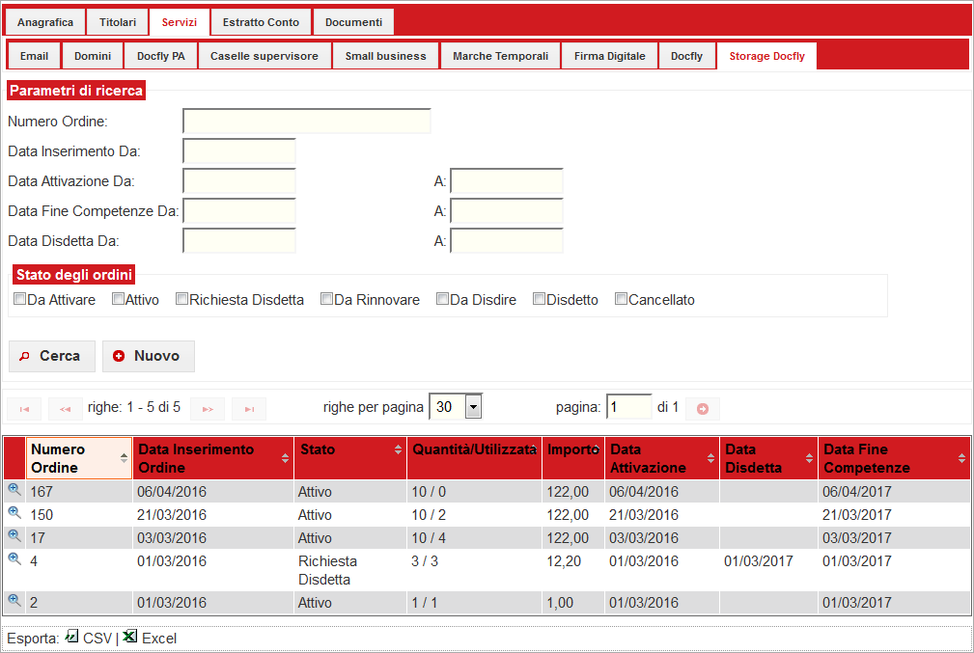Export results via CSV link
This screenshot has width=974, height=653.
[97, 639]
